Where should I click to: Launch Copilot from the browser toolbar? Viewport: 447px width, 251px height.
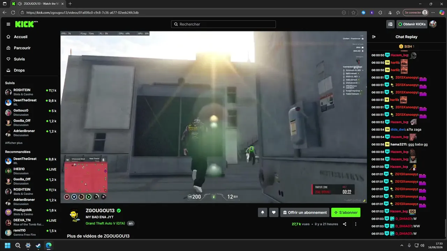pos(442,13)
